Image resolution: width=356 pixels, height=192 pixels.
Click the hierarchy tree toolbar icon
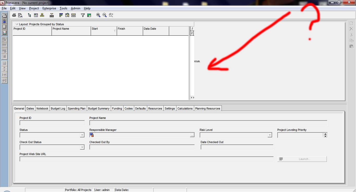click(29, 15)
